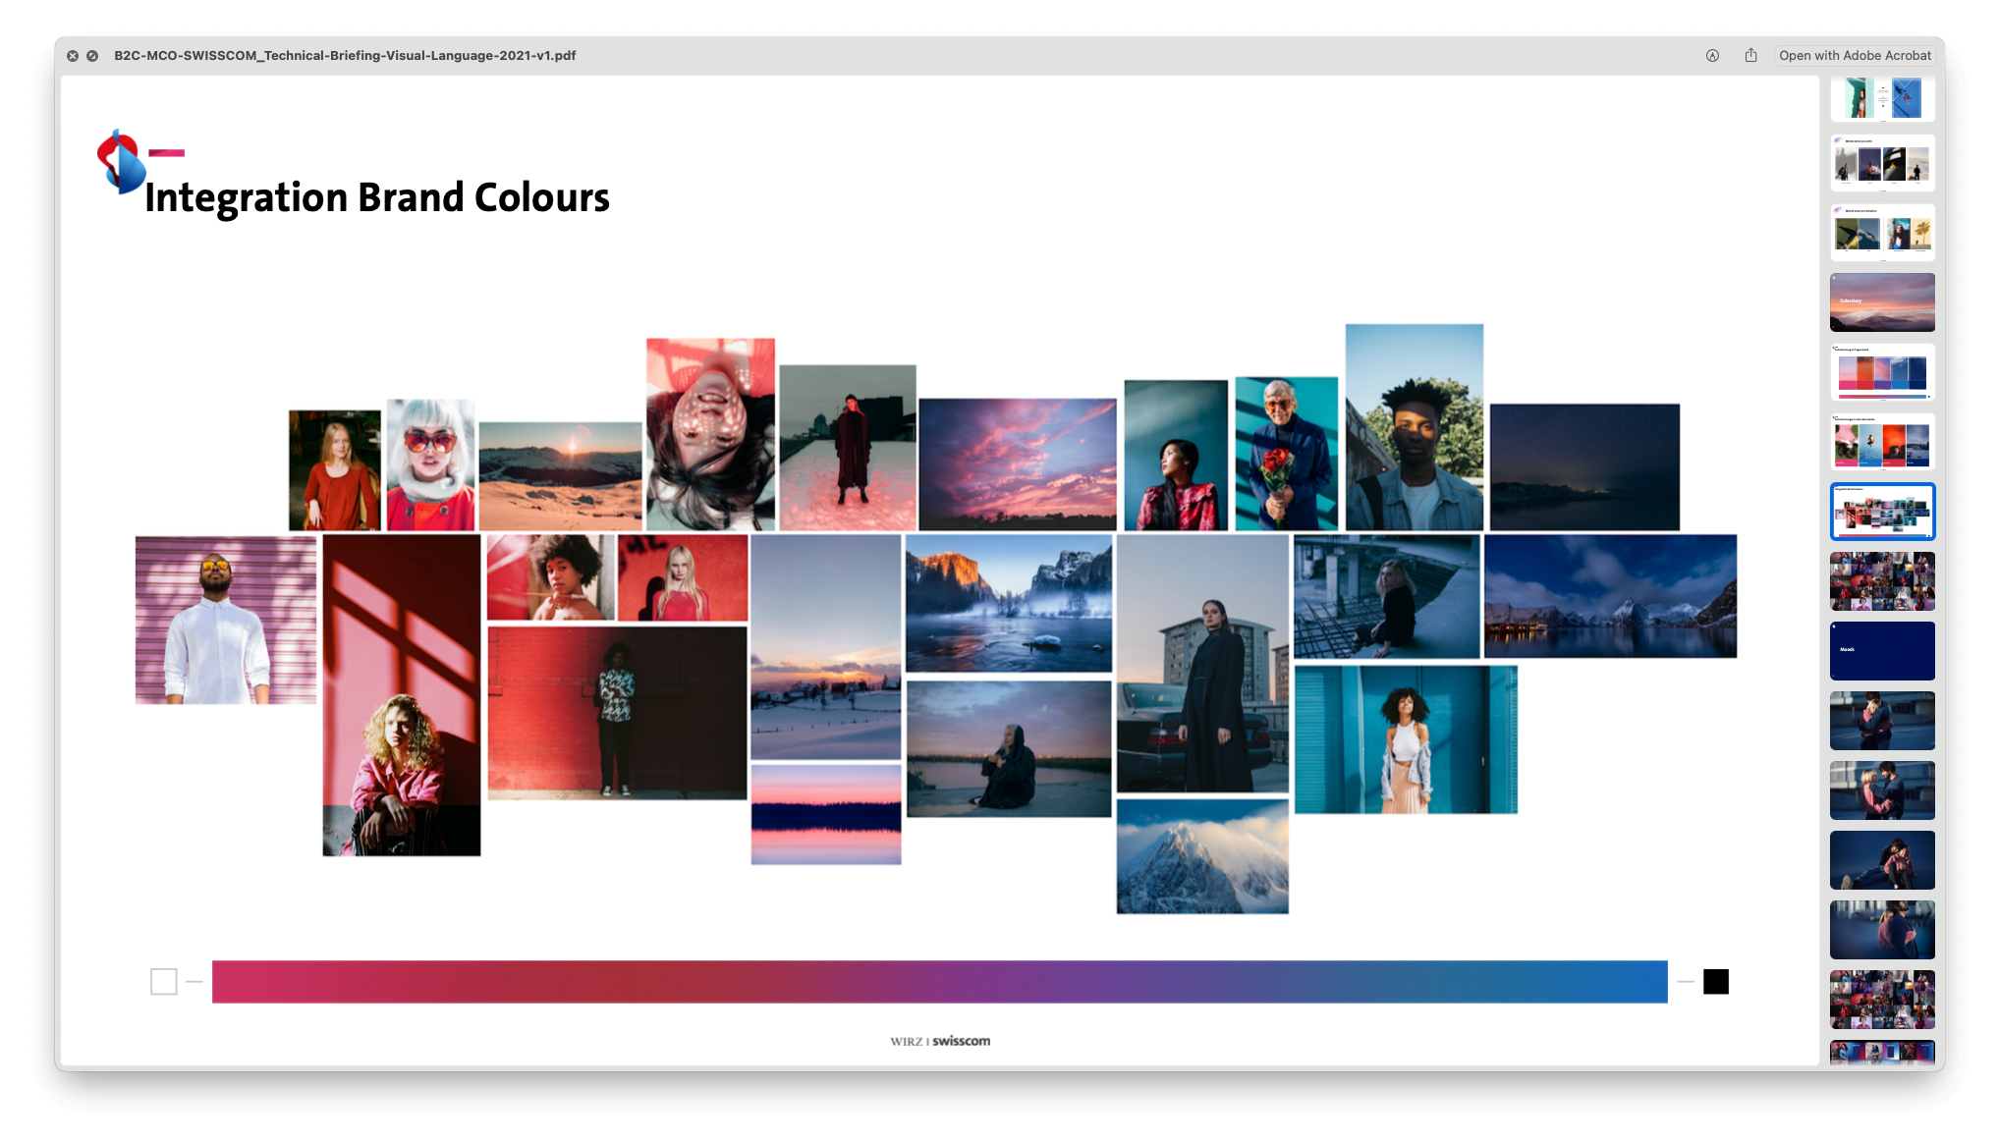This screenshot has width=1999, height=1143.
Task: Click the snowy mountain peak photo
Action: (1201, 856)
